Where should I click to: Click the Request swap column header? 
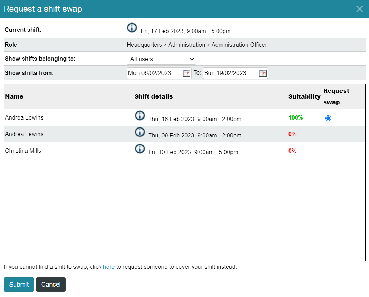[x=336, y=96]
